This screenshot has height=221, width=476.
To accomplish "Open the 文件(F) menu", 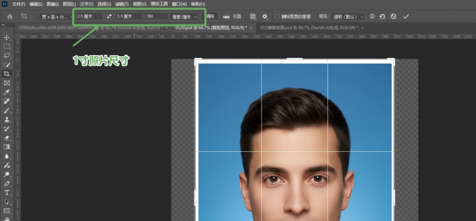I will [x=19, y=4].
